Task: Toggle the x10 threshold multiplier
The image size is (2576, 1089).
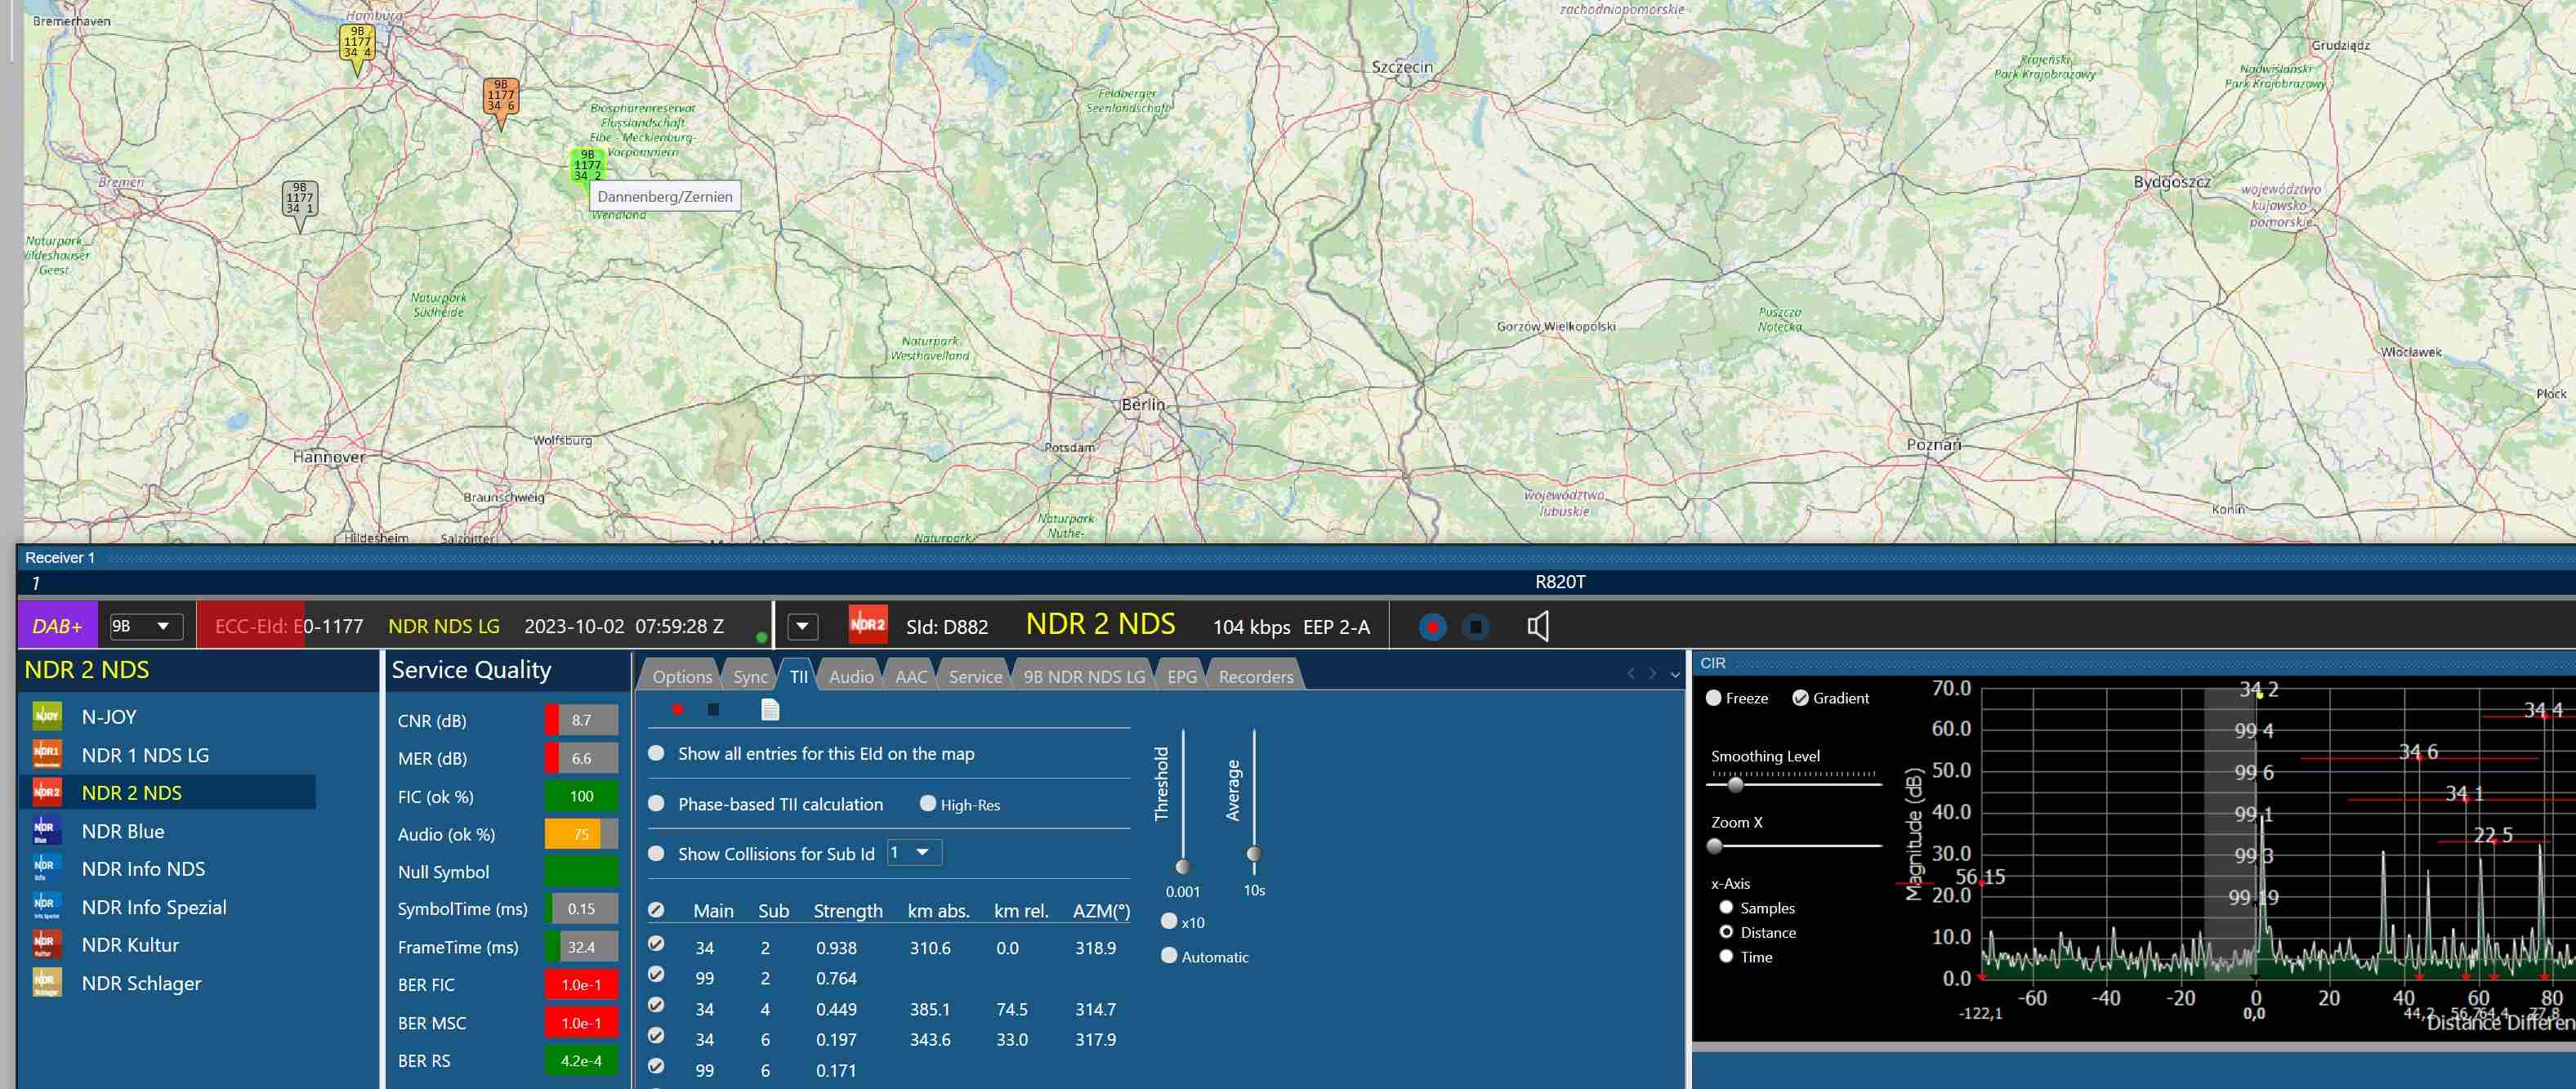Action: coord(1169,921)
